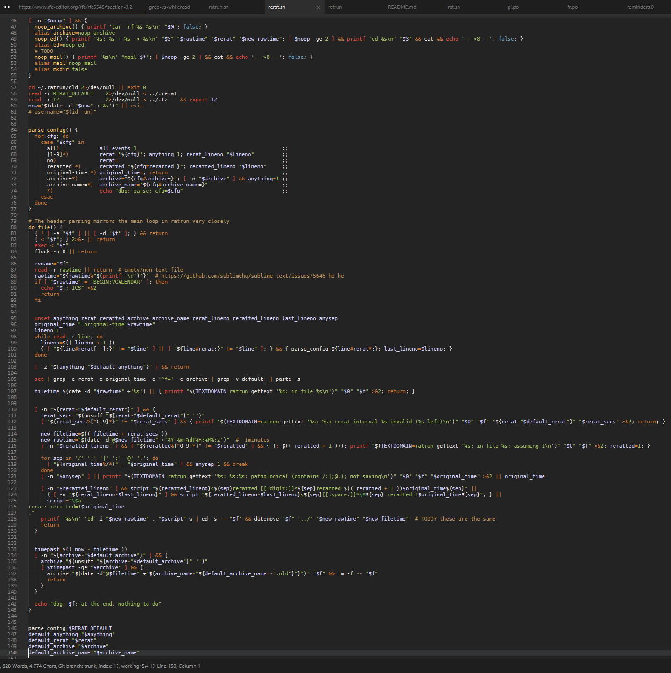
Task: Select the reminders.0 tab
Action: pos(640,7)
